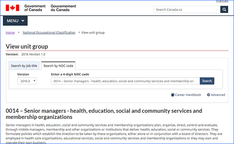Open Advanced search options
The height and width of the screenshot is (144, 234).
click(x=216, y=95)
